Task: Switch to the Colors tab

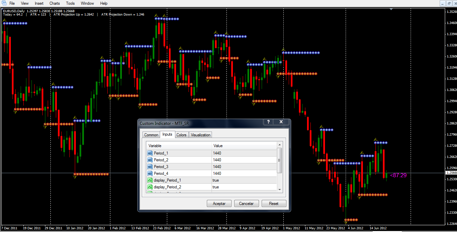Action: [x=181, y=135]
